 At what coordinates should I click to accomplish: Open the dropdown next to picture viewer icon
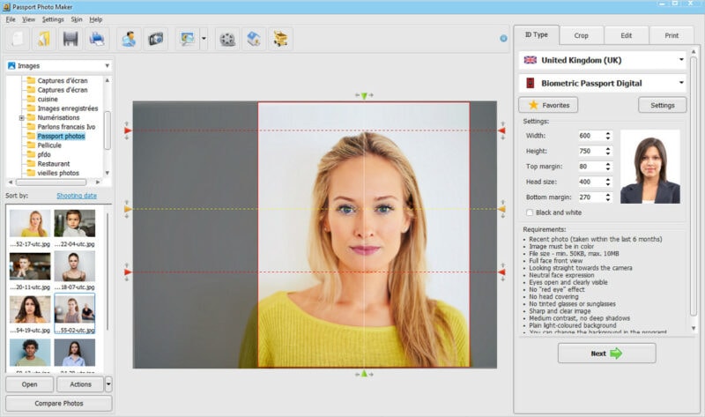pyautogui.click(x=204, y=39)
